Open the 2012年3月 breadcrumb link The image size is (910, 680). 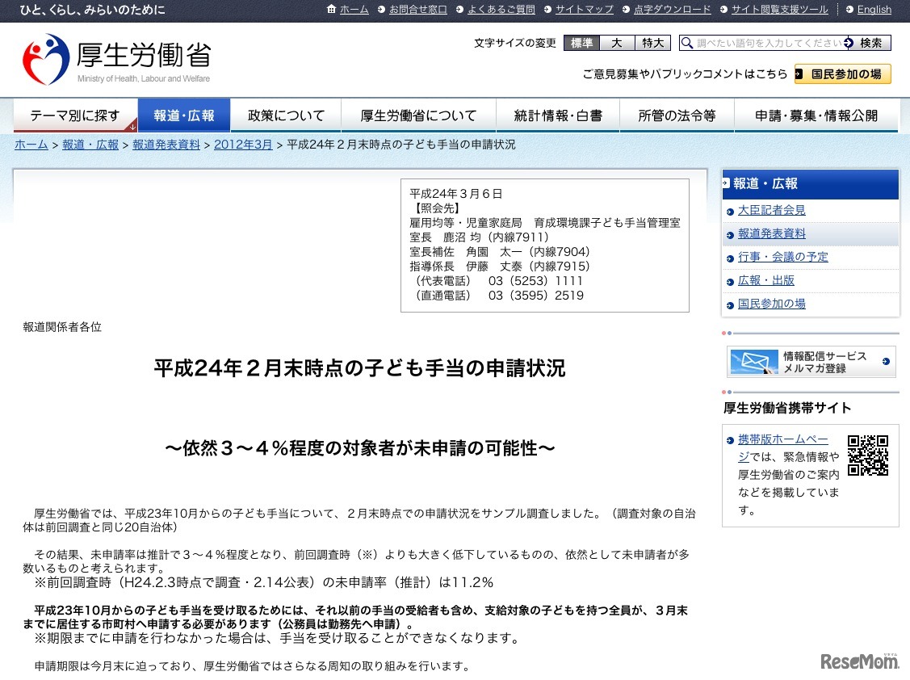pyautogui.click(x=243, y=145)
